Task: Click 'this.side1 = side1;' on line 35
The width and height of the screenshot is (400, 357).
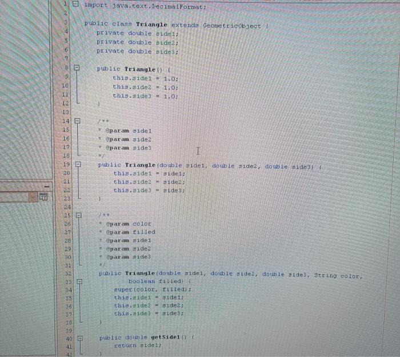Action: tap(149, 297)
